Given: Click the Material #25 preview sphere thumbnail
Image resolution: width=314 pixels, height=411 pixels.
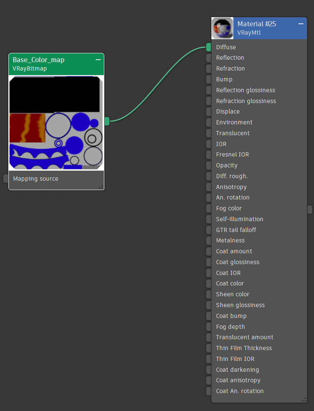Looking at the screenshot, I should (x=222, y=28).
